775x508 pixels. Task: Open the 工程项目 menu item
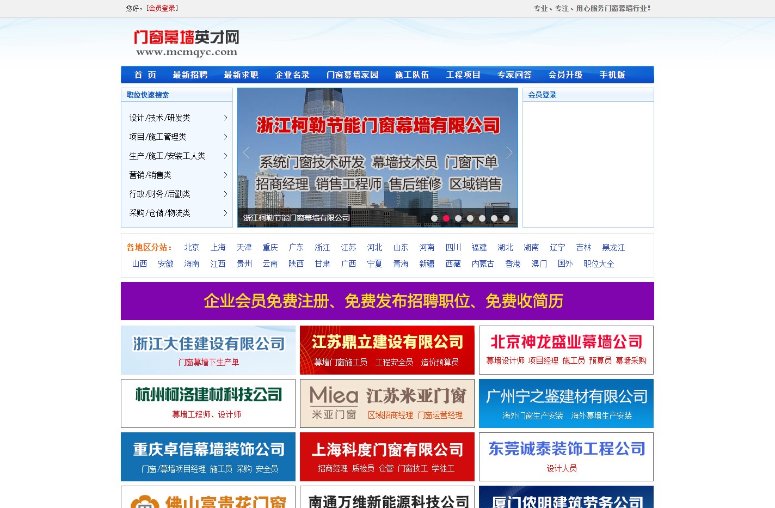[463, 75]
